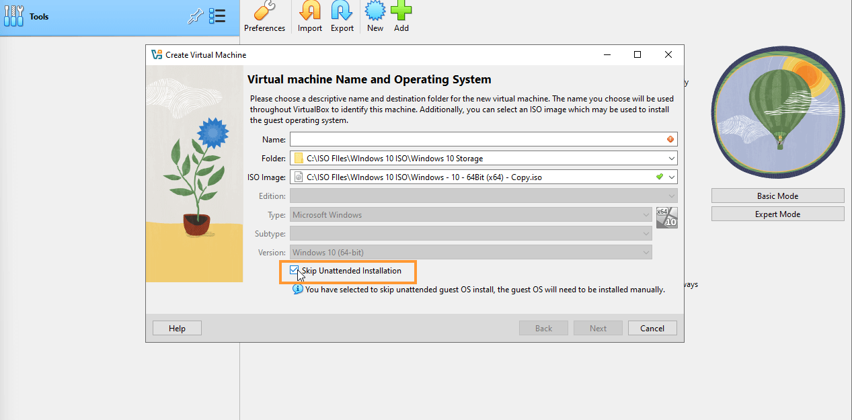This screenshot has height=420, width=852.
Task: Open the Type Microsoft Windows dropdown
Action: click(x=471, y=215)
